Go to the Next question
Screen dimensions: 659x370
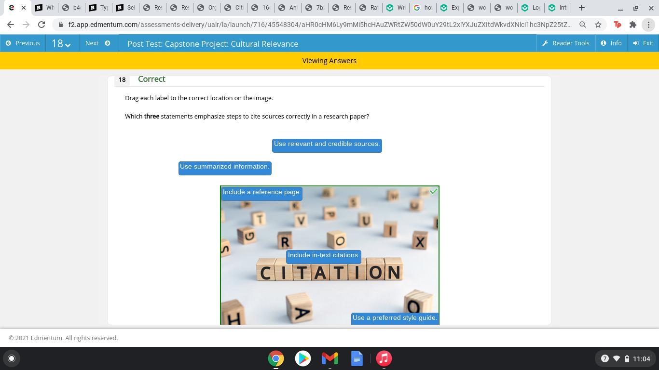point(97,43)
